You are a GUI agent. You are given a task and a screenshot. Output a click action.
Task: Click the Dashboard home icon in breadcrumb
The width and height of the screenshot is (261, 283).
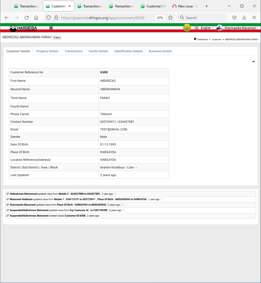coord(195,39)
